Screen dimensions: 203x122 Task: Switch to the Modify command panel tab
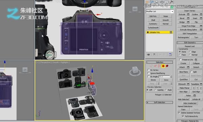pyautogui.click(x=152, y=2)
